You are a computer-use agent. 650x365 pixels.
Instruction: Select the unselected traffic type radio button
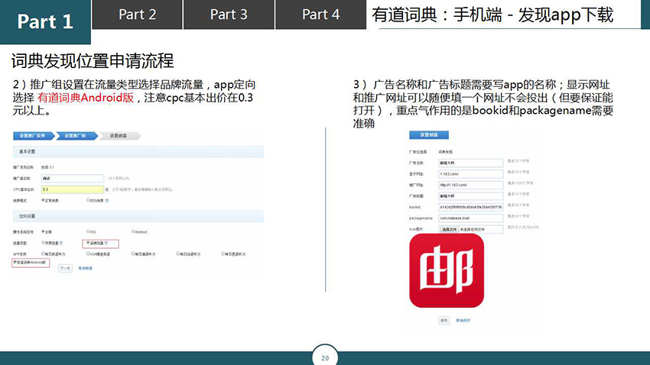pyautogui.click(x=43, y=243)
